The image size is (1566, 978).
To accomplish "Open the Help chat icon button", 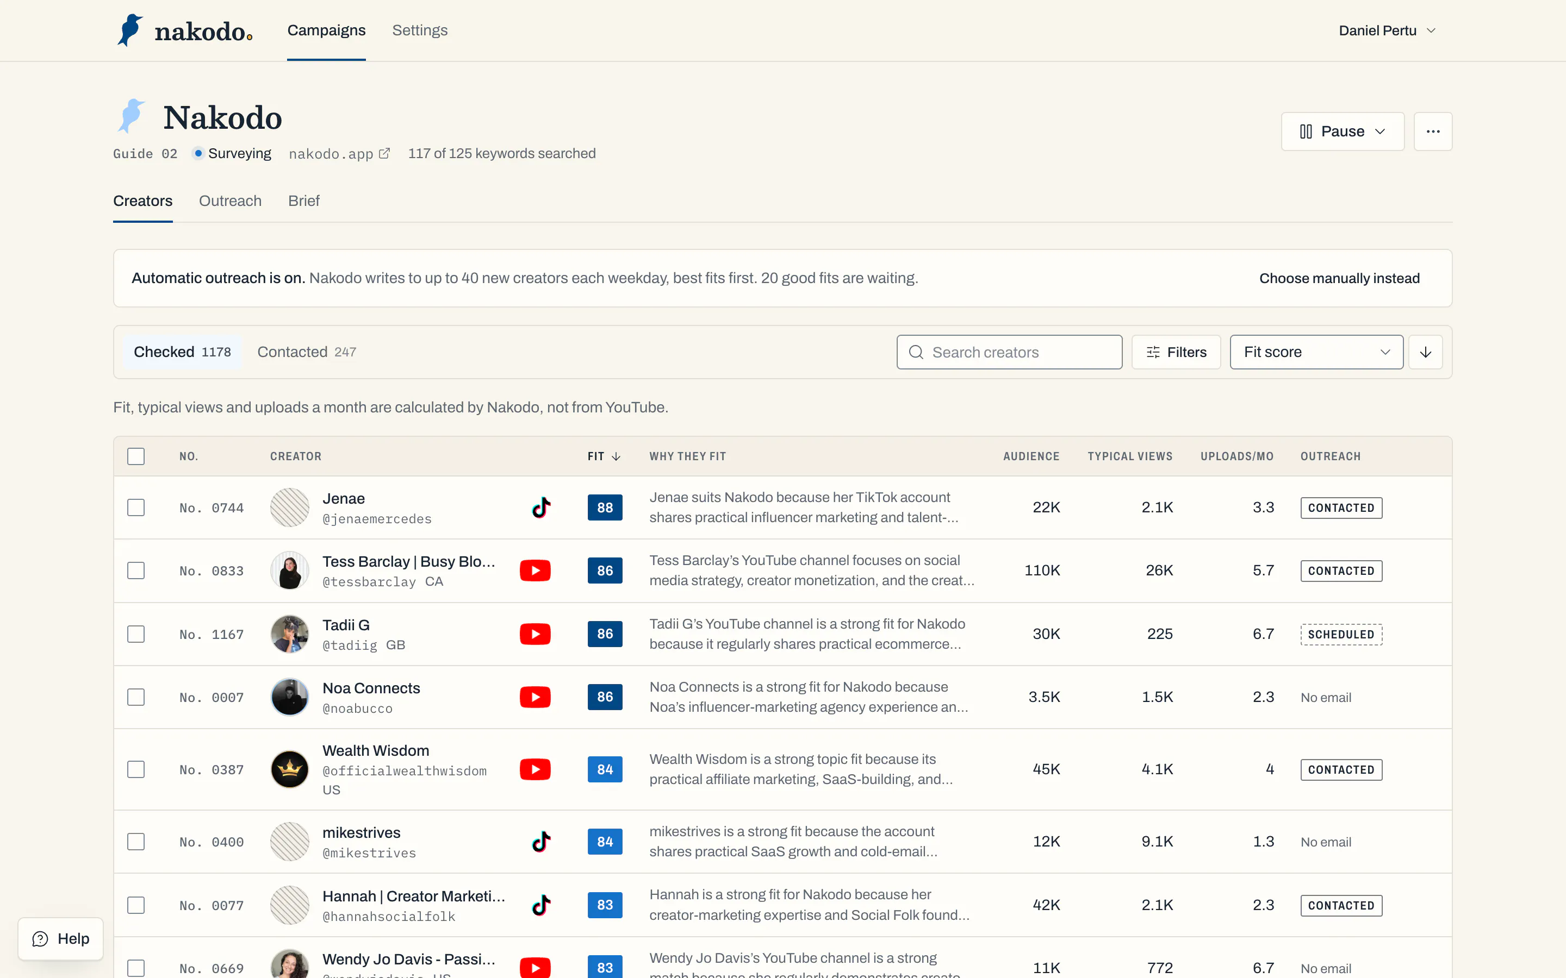I will coord(61,938).
